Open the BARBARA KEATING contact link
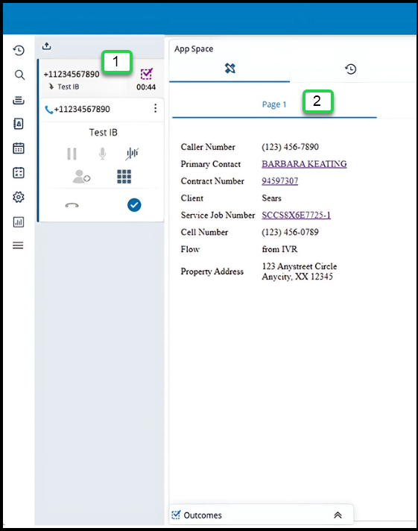 tap(304, 164)
